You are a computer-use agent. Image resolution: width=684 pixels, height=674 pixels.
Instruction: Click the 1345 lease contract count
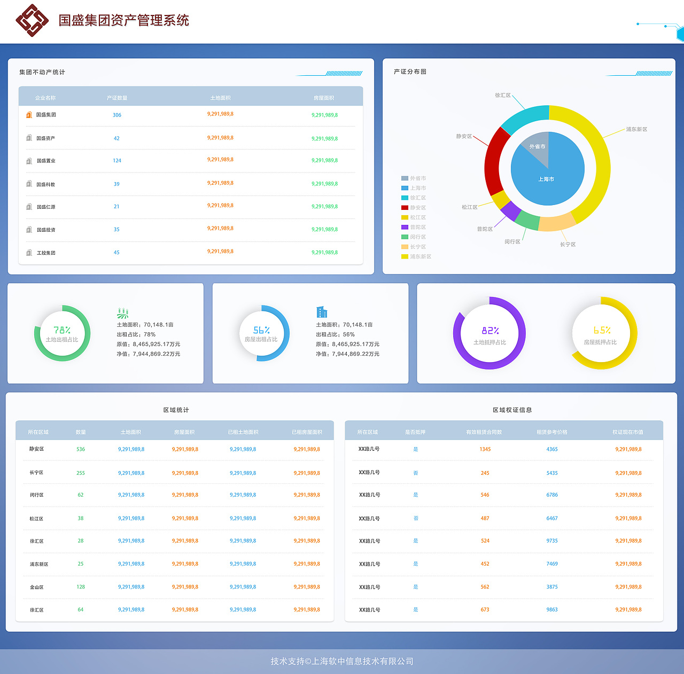[x=485, y=449]
